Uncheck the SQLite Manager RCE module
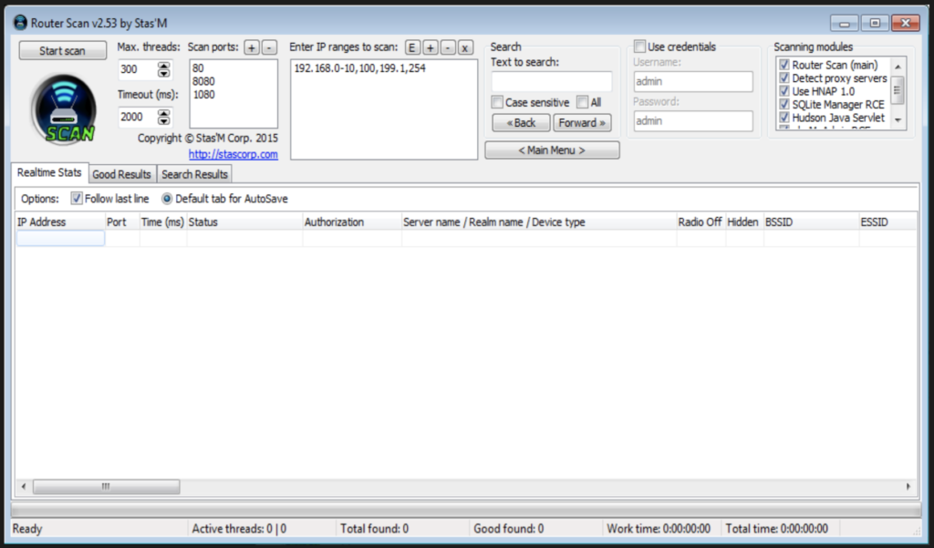This screenshot has height=548, width=934. (784, 104)
